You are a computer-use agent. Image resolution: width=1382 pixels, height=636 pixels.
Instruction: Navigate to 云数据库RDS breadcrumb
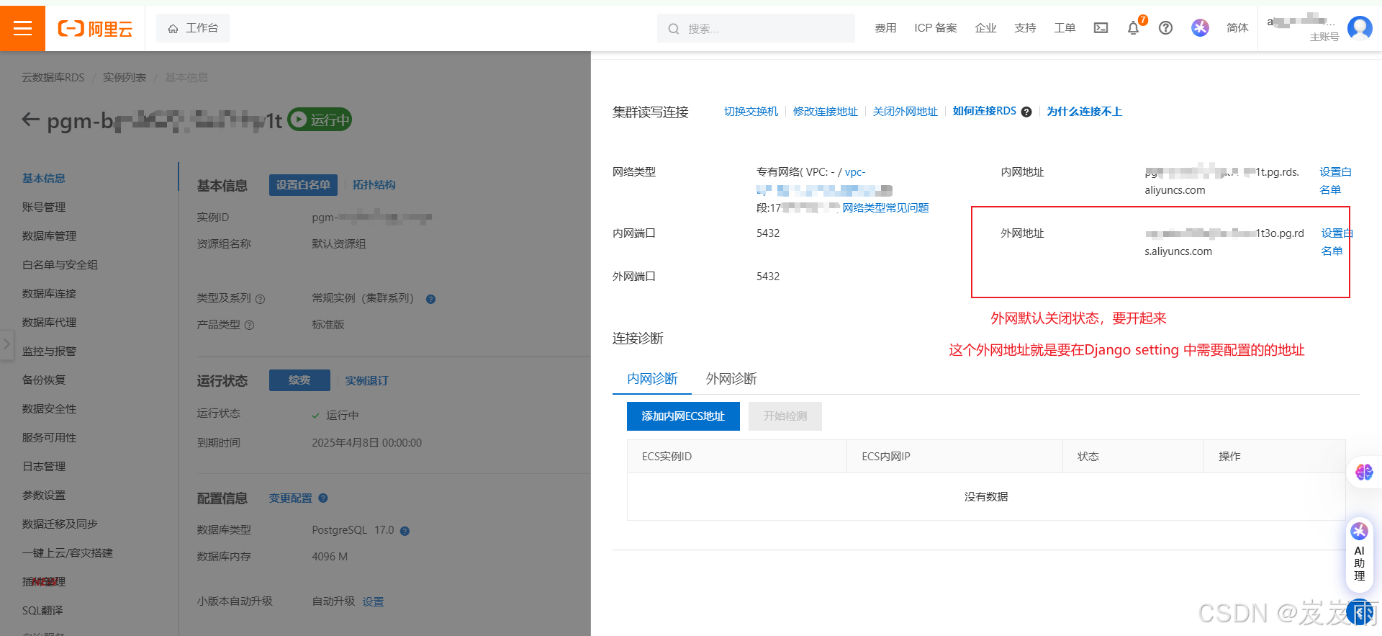pyautogui.click(x=53, y=77)
